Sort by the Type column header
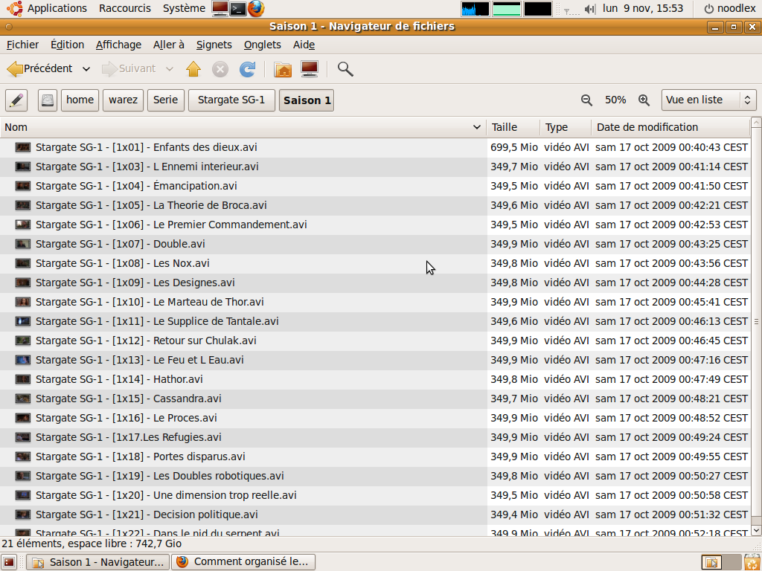 point(566,127)
